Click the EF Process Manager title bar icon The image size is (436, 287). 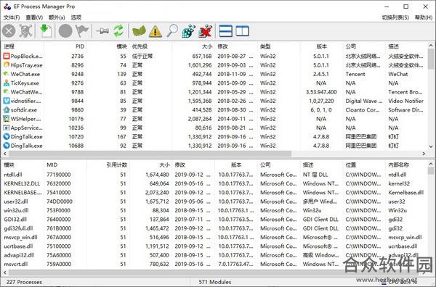pyautogui.click(x=7, y=7)
